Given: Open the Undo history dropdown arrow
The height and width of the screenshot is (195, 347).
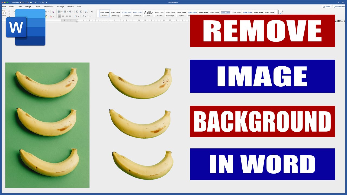Looking at the screenshot, I should [37, 2].
